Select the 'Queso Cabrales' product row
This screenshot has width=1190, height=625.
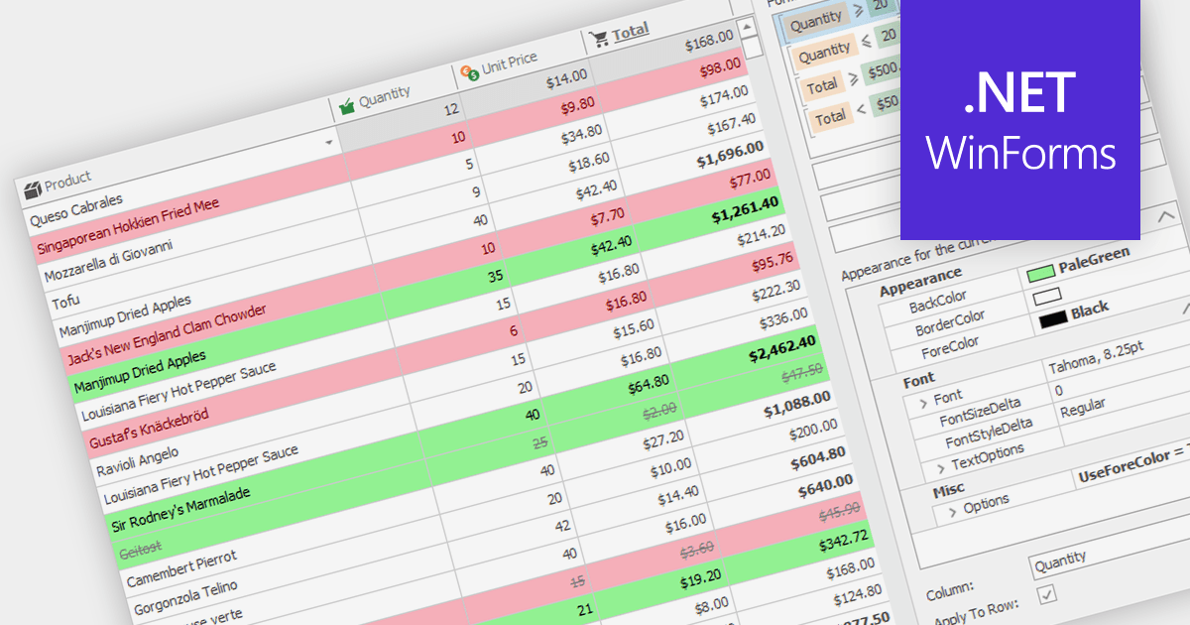(x=74, y=209)
